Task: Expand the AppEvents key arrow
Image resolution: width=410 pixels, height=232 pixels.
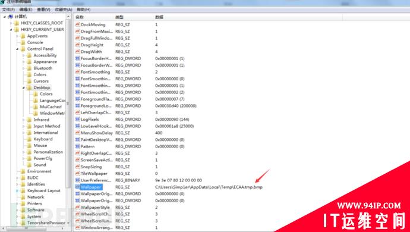Action: [17, 36]
